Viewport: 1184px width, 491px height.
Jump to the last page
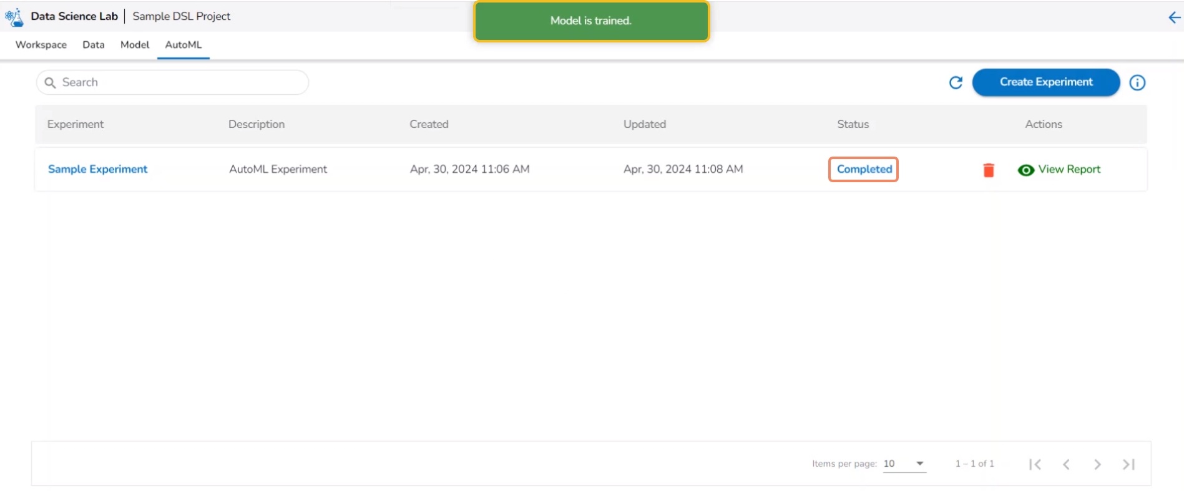[x=1128, y=464]
